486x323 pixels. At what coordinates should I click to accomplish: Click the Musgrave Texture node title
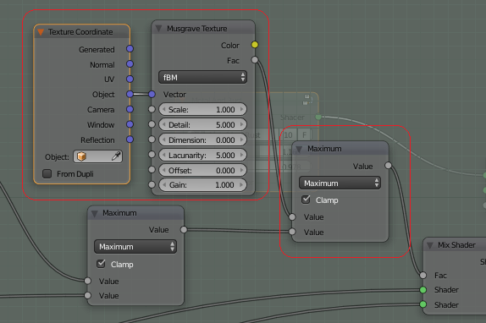[196, 29]
